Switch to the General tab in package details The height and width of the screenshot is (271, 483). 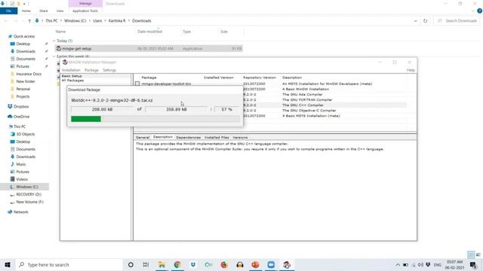click(x=143, y=137)
